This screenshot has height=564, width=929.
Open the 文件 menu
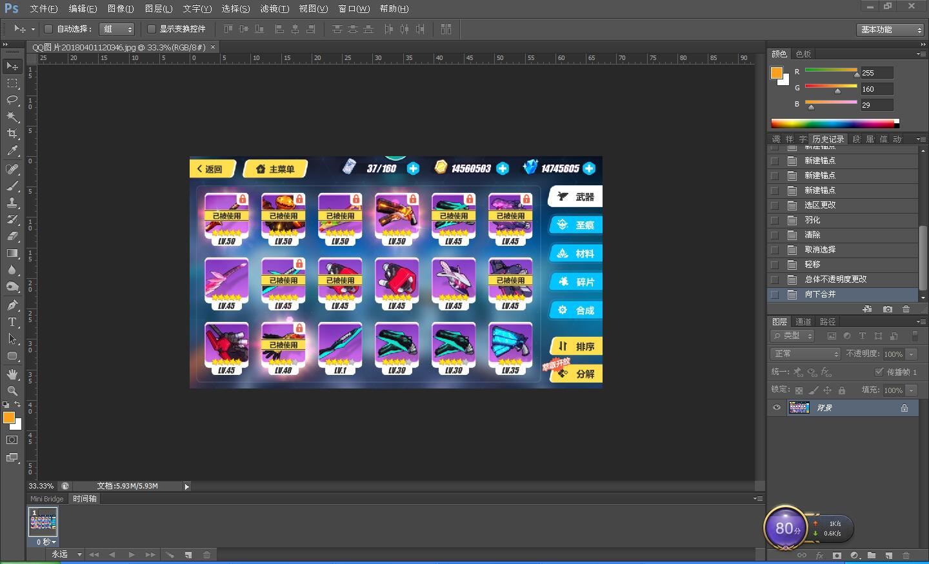tap(44, 8)
